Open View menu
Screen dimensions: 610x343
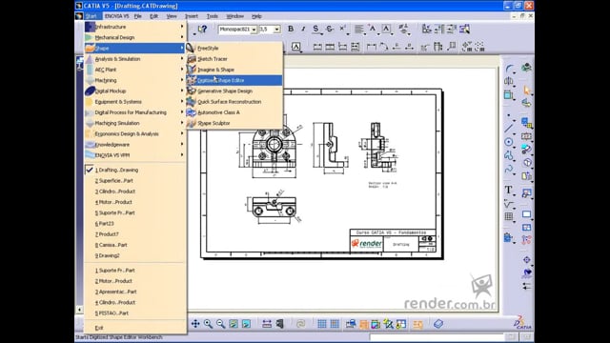point(172,16)
